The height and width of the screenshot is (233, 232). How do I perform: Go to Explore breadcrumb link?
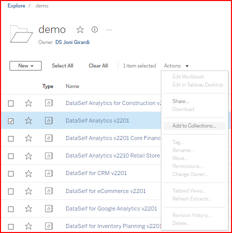(17, 6)
